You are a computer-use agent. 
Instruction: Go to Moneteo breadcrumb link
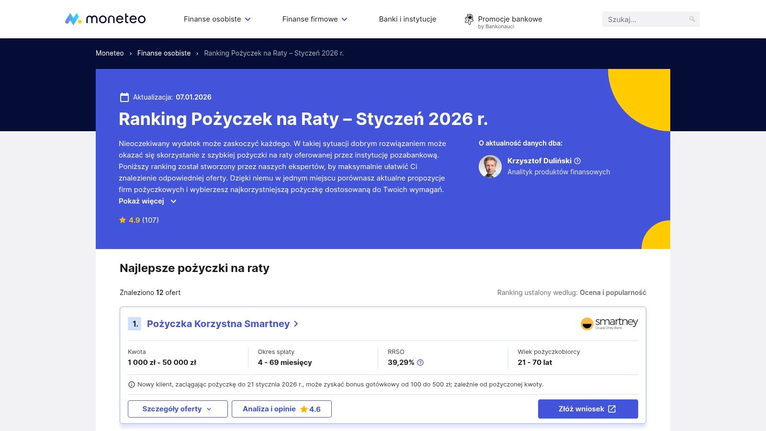(x=110, y=53)
